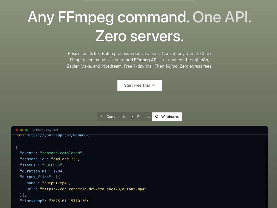Click the "Zero servers." heading text

140,36
